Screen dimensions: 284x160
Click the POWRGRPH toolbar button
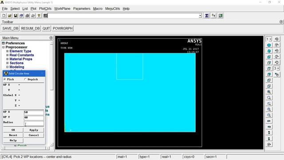coord(63,28)
